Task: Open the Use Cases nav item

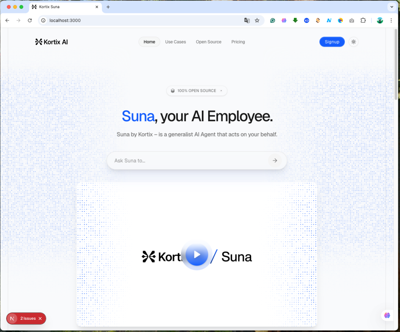Action: pyautogui.click(x=176, y=42)
